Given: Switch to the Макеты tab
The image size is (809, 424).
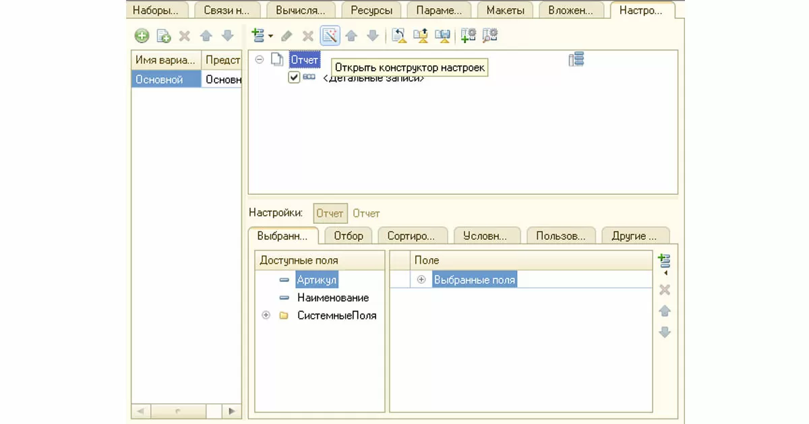Looking at the screenshot, I should coord(505,10).
